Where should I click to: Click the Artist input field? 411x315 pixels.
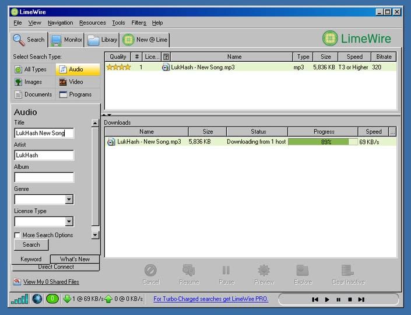(x=44, y=155)
